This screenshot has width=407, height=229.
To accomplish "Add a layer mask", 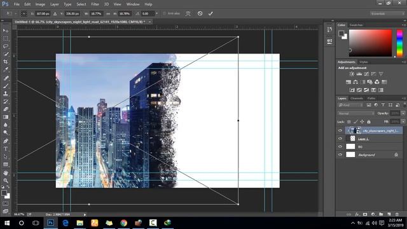I will pyautogui.click(x=365, y=214).
